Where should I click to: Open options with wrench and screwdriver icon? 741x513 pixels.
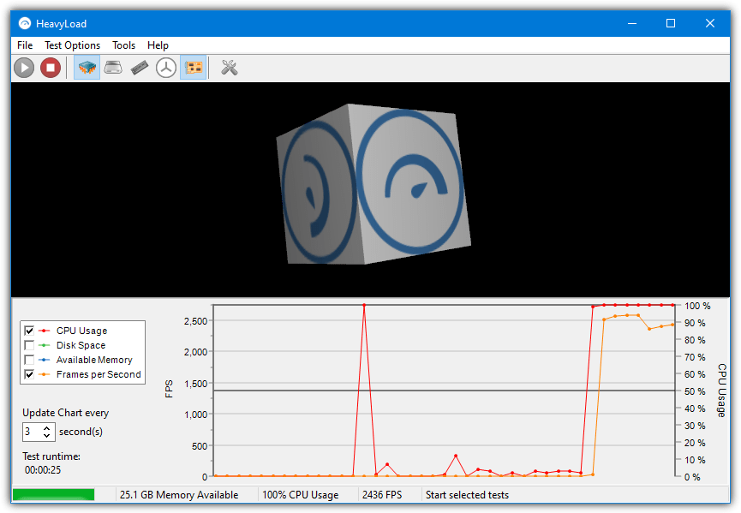(x=230, y=68)
